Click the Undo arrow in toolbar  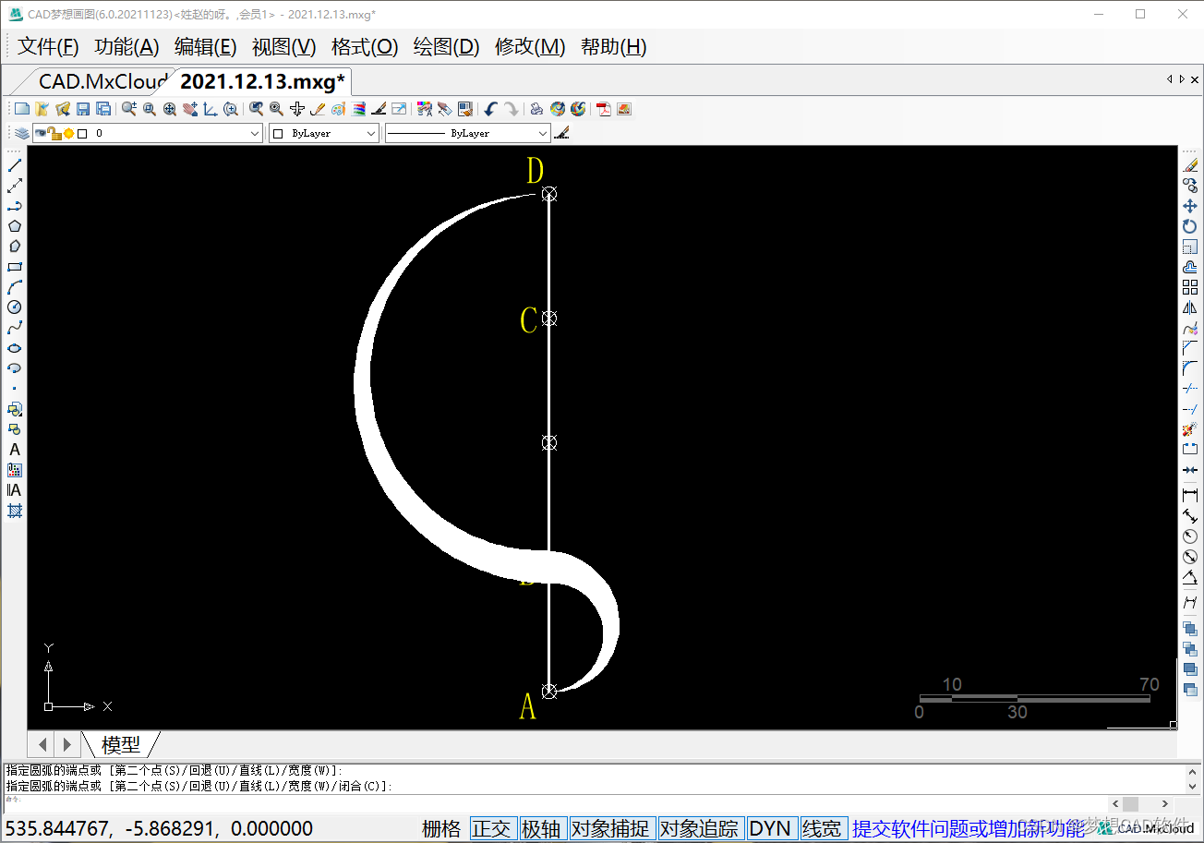(490, 109)
